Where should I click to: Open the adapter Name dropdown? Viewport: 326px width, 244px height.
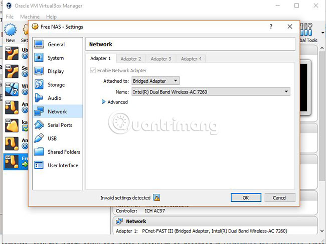(211, 92)
